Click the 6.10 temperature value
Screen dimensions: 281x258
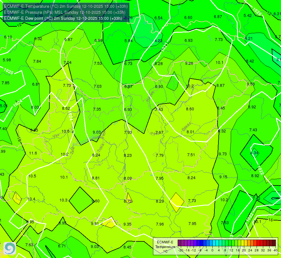(8, 37)
